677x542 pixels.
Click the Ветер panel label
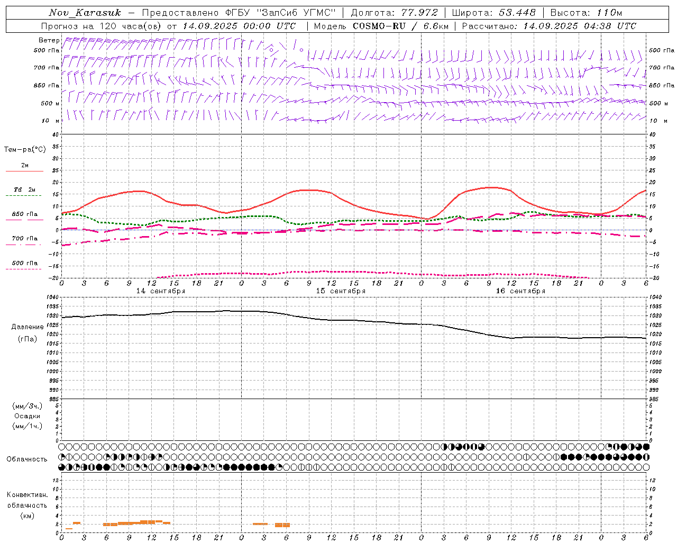click(x=49, y=40)
